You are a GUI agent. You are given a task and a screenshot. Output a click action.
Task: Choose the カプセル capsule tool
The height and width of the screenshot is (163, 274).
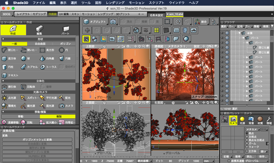click(29, 67)
